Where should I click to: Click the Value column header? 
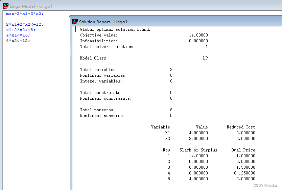click(x=202, y=127)
